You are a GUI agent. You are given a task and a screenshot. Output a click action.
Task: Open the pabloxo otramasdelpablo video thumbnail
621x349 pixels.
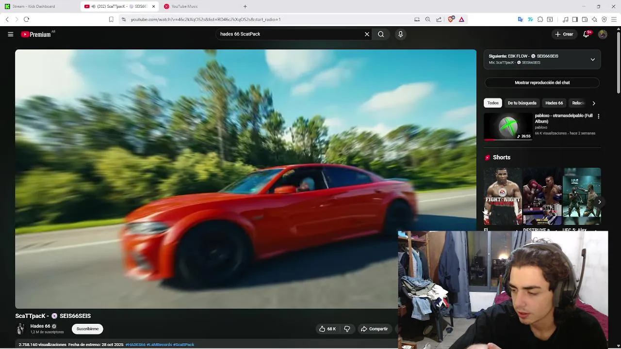click(508, 127)
